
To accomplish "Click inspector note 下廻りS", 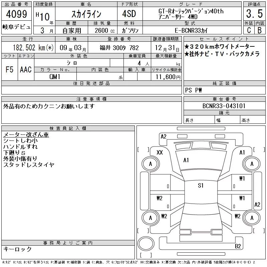I will click(14, 153).
